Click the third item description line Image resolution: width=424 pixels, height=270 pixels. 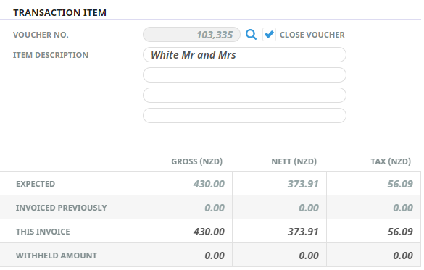(244, 96)
